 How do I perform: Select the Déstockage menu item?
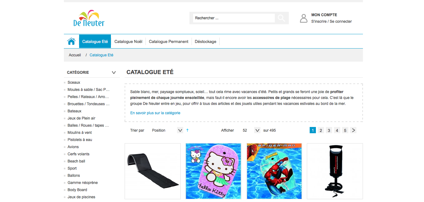coord(206,41)
